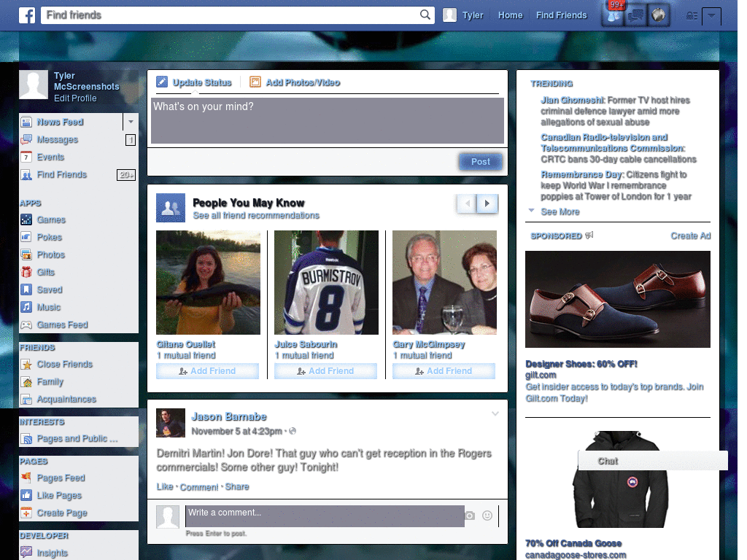Screen dimensions: 747x560
Task: Click the search magnifier icon
Action: (425, 15)
